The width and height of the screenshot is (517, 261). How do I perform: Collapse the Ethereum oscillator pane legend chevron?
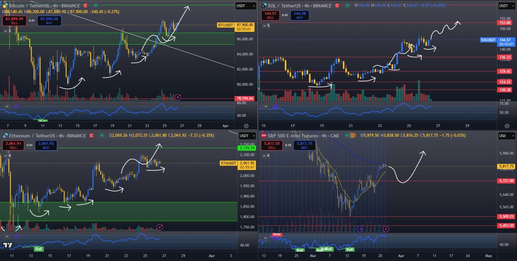click(x=6, y=236)
